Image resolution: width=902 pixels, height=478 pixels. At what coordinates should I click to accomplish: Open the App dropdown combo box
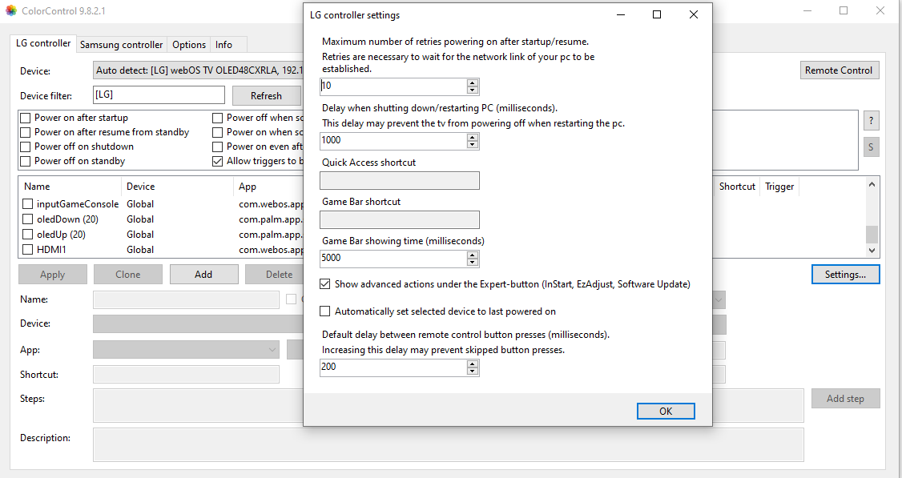tap(186, 350)
